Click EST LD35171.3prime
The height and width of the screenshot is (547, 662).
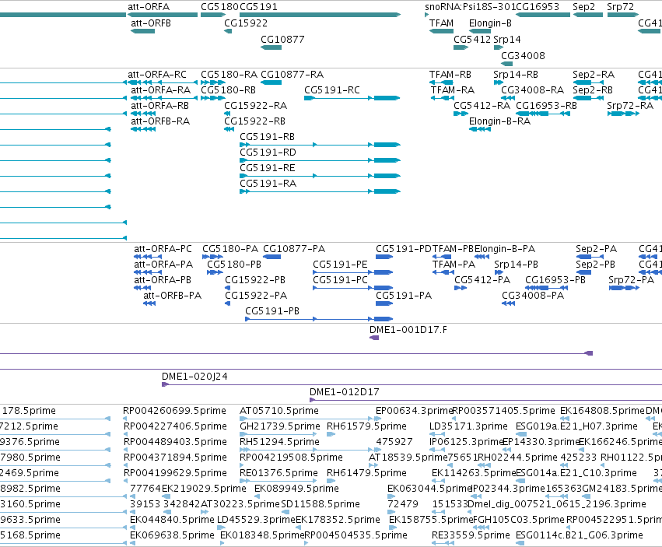pyautogui.click(x=468, y=426)
